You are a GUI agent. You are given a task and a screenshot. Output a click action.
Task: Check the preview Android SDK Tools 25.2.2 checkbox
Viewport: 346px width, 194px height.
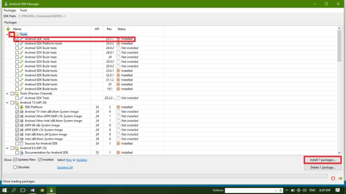pyautogui.click(x=17, y=98)
